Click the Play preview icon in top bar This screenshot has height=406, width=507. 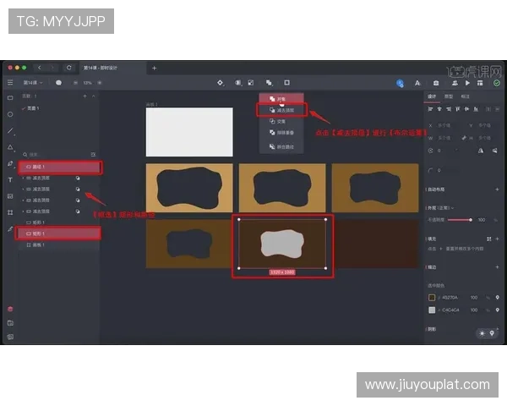pos(468,83)
